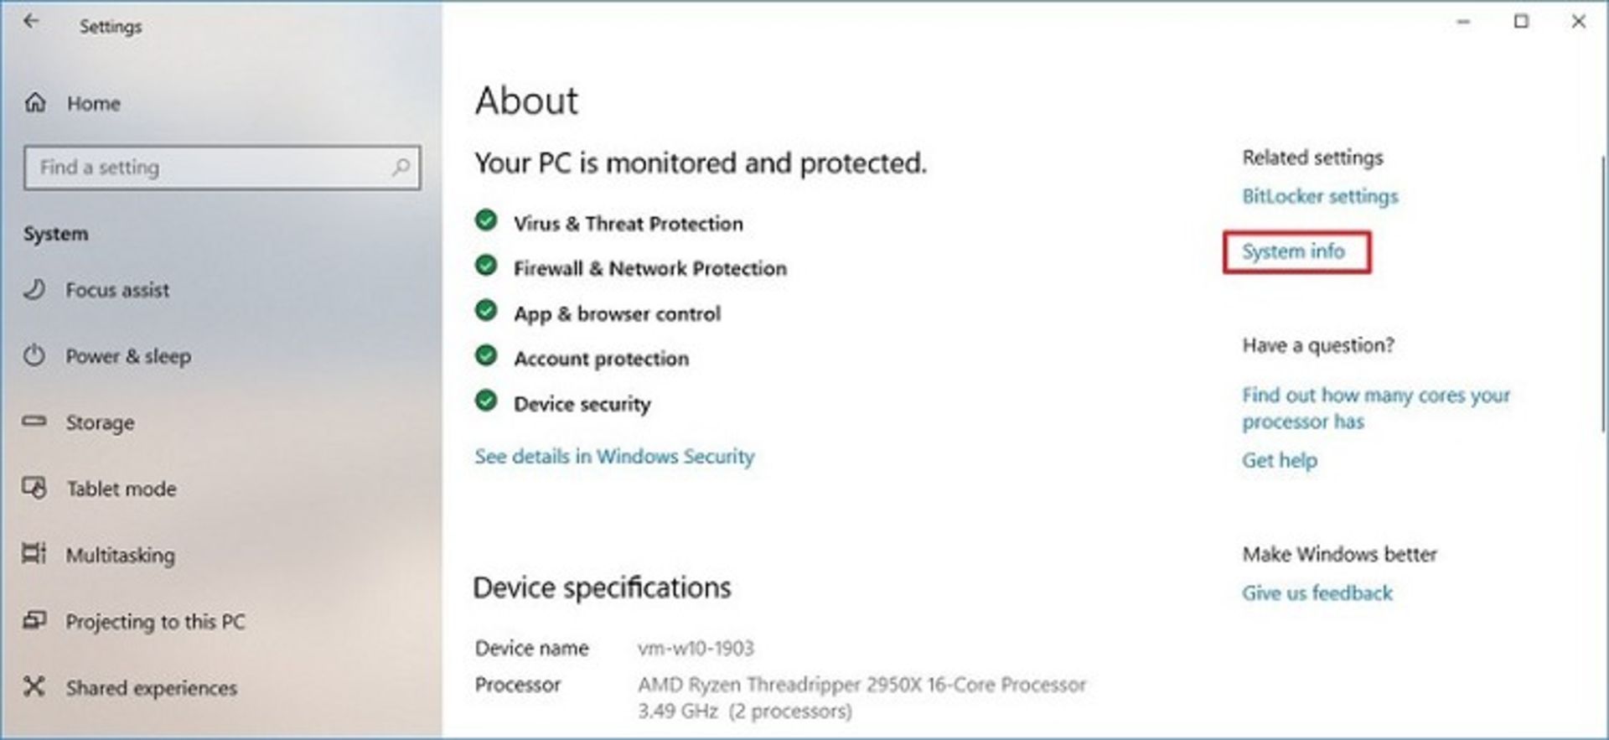Click the Multitasking icon
The image size is (1609, 740).
tap(34, 554)
